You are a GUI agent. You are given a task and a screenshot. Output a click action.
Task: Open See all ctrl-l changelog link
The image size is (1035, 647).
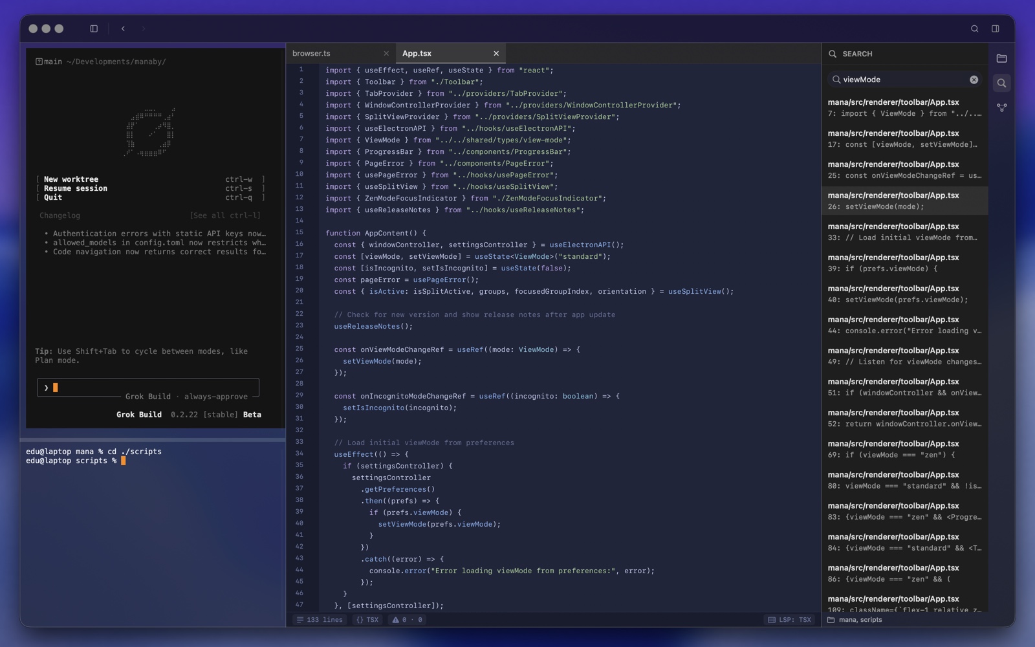tap(225, 215)
